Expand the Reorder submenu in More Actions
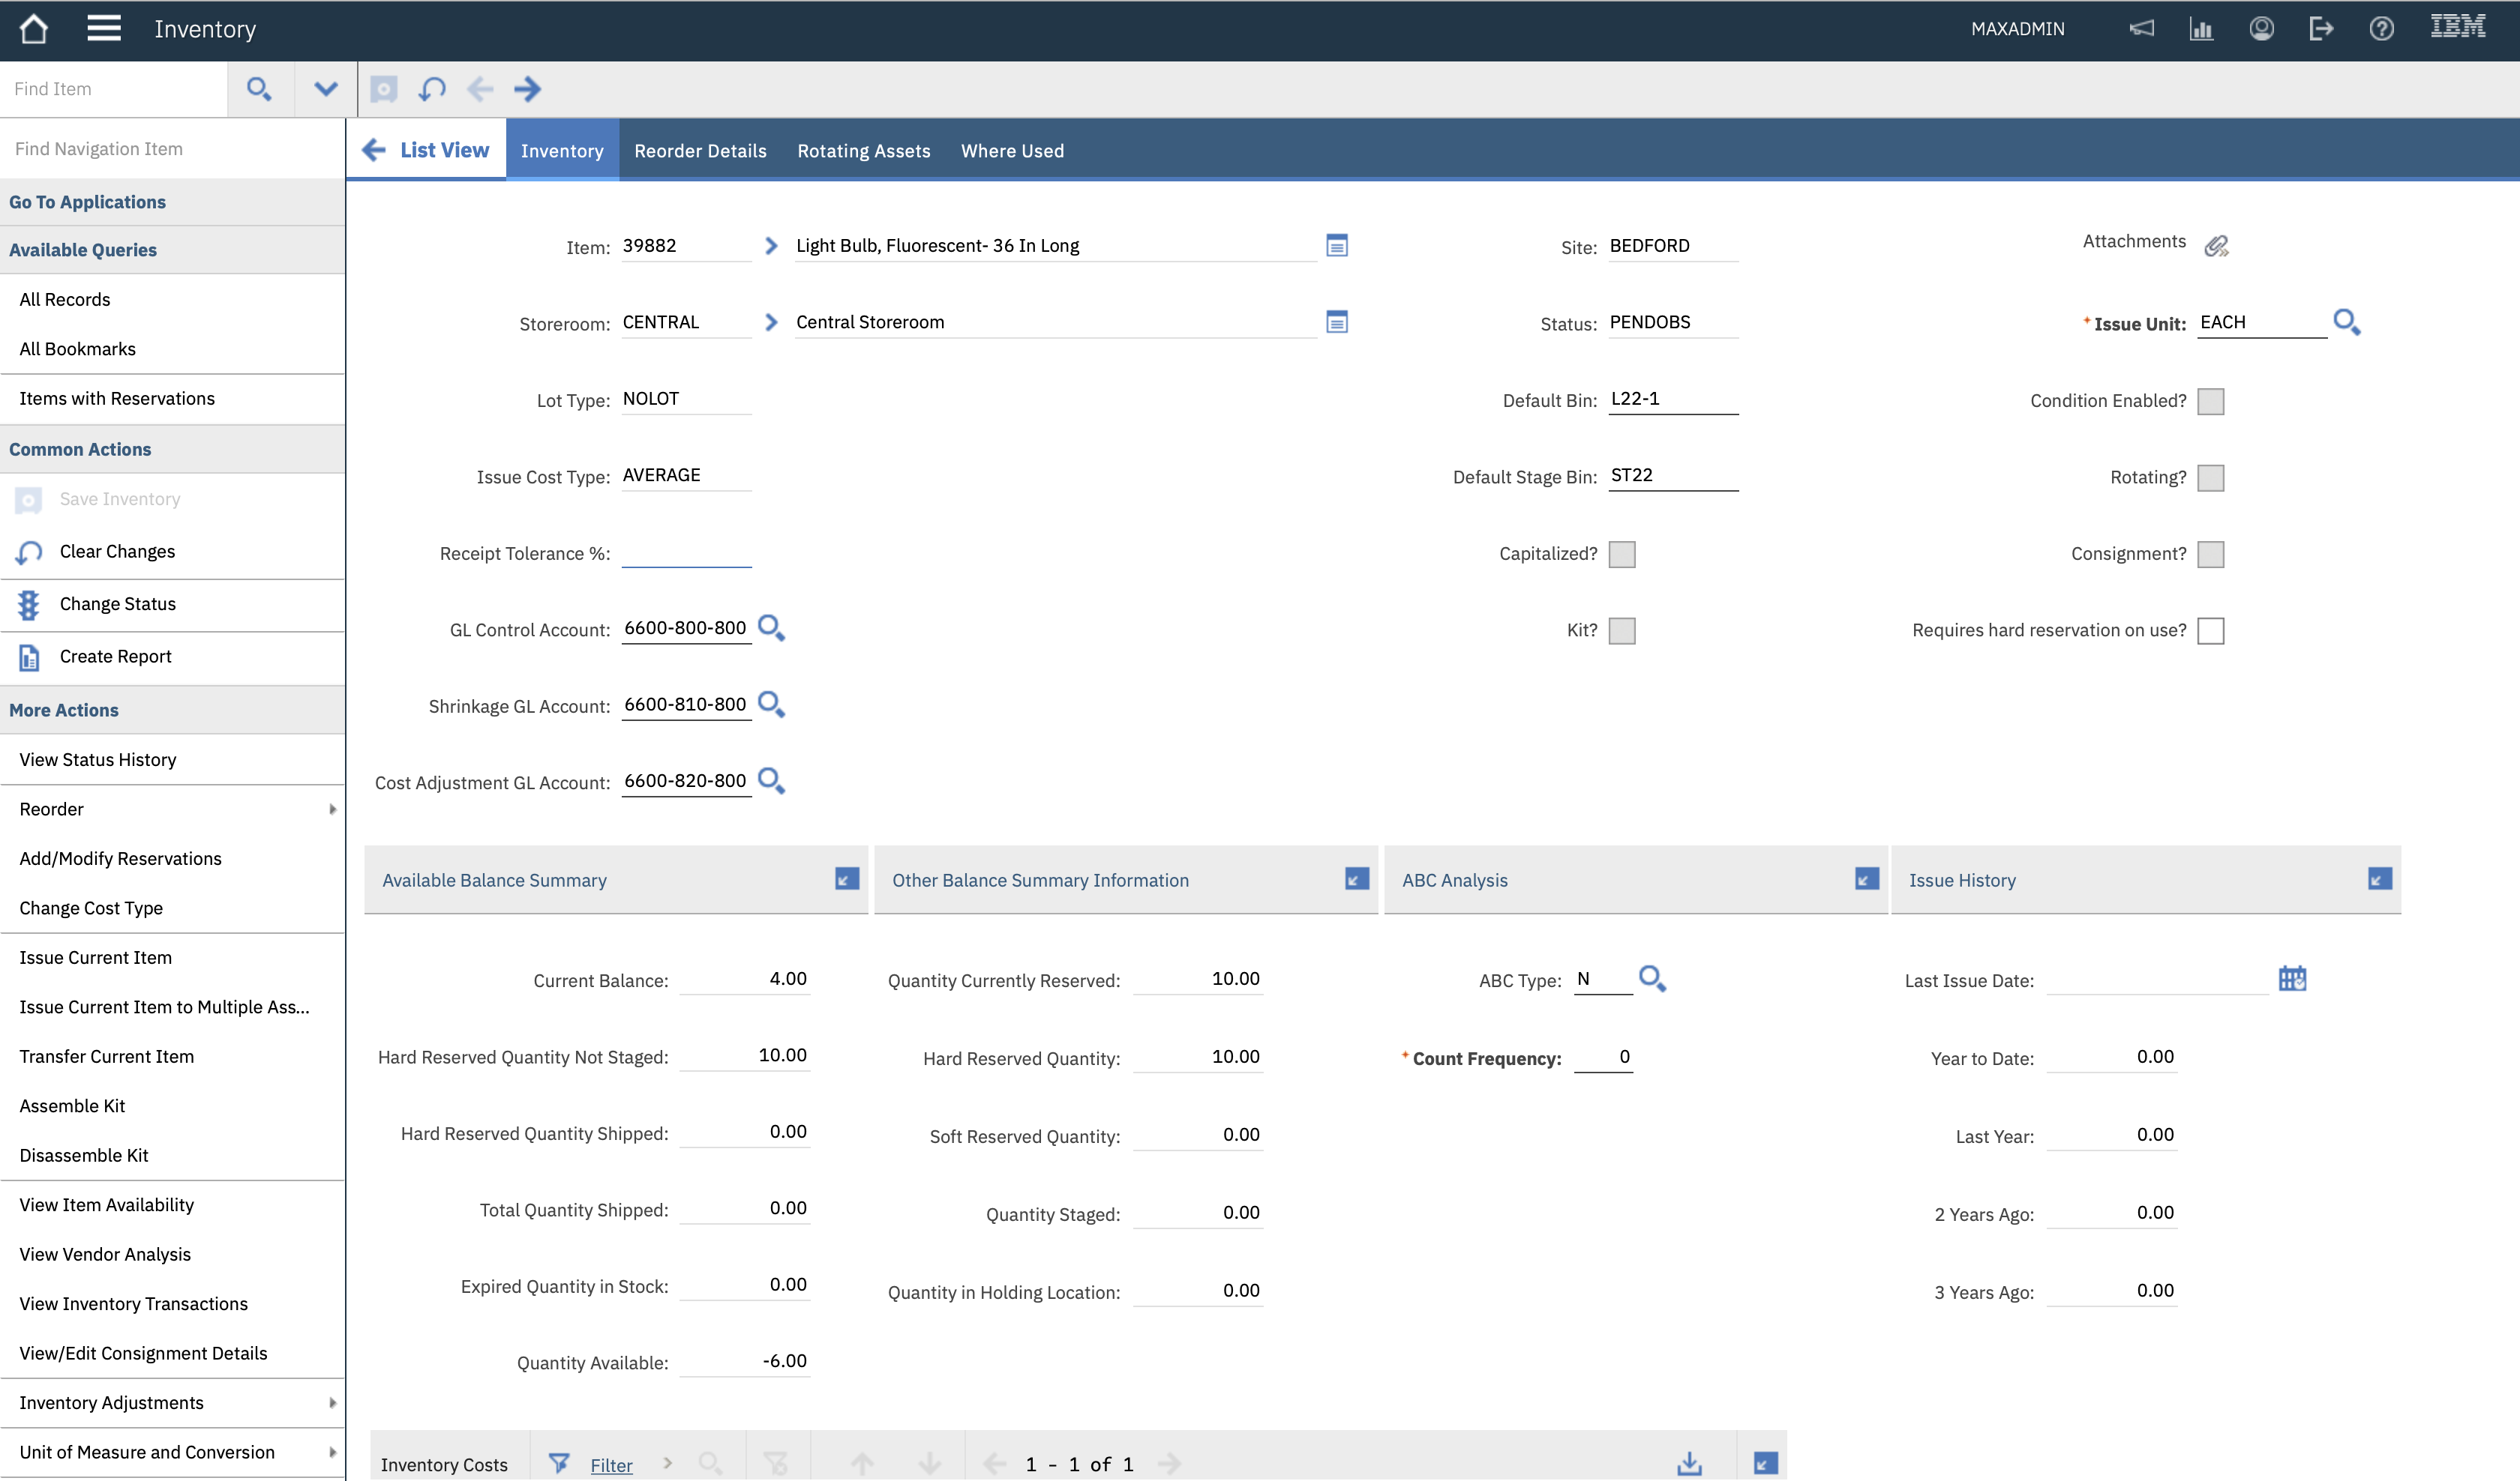Viewport: 2520px width, 1481px height. tap(332, 809)
